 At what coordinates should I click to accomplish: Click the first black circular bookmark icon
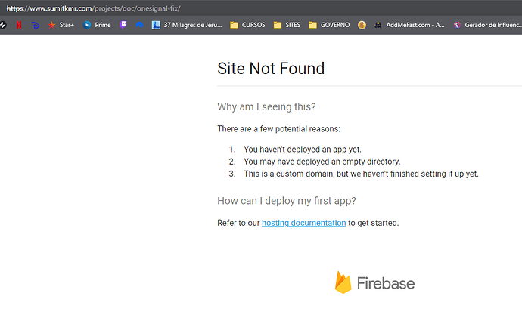click(x=3, y=25)
